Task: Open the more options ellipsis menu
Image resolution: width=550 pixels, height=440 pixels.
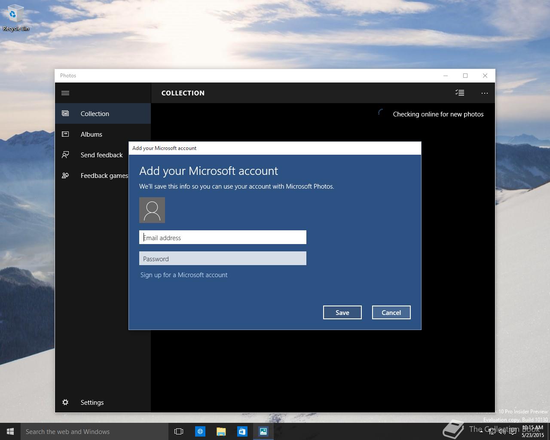Action: pos(485,93)
